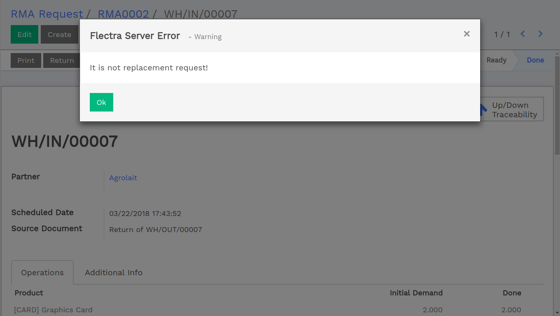Open Agrolait partner link
This screenshot has width=560, height=316.
(123, 178)
